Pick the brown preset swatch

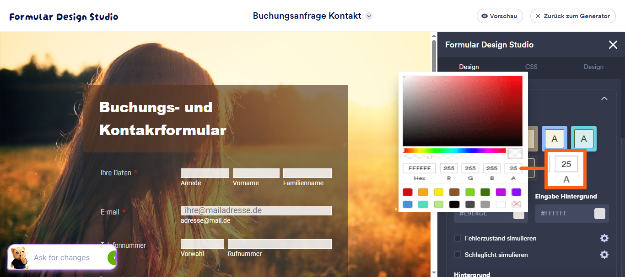tap(454, 192)
